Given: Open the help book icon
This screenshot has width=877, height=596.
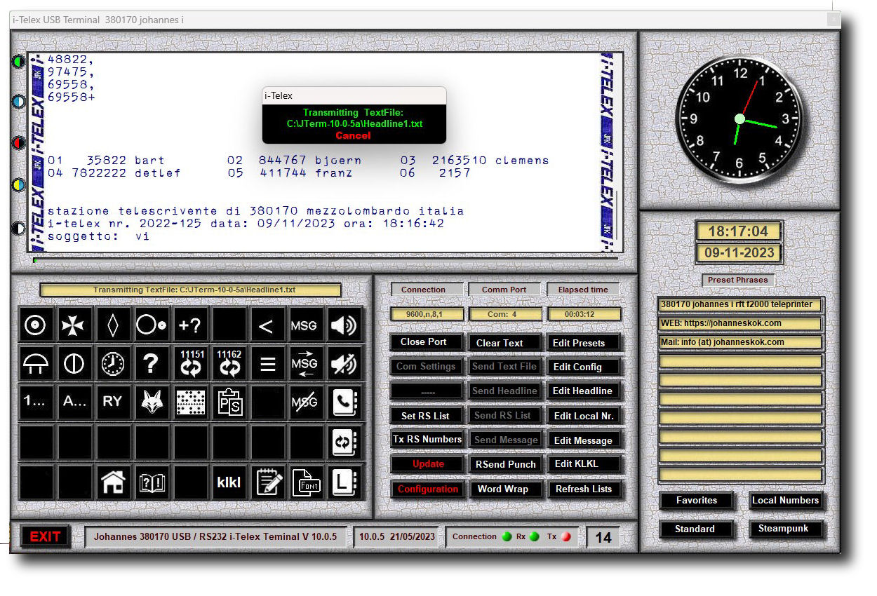Looking at the screenshot, I should [152, 482].
